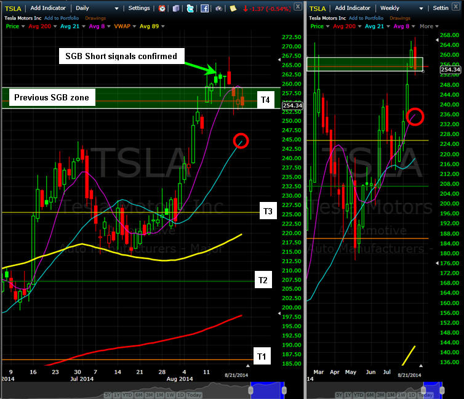Grab the left range handle in Weekly navigator
Image resolution: width=464 pixels, height=399 pixels.
[x=423, y=390]
